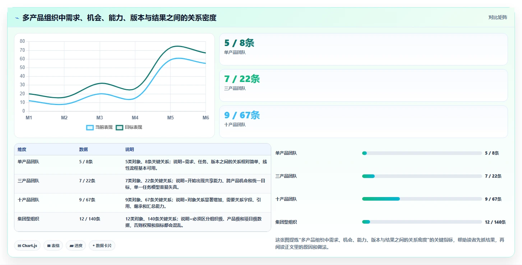The image size is (522, 265).
Task: Click 单产品团队 label in the stat card
Action: pos(235,52)
